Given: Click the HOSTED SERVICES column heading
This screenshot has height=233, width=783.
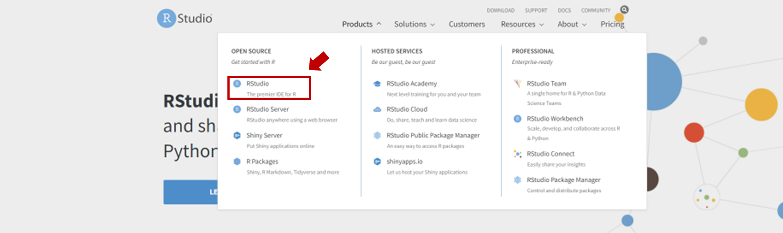Looking at the screenshot, I should 397,51.
